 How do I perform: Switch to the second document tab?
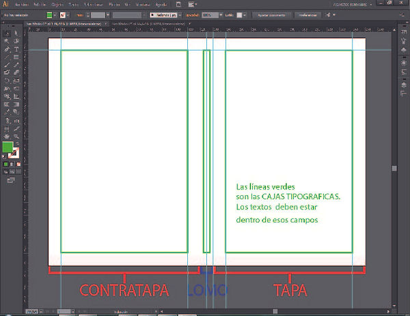coord(148,24)
